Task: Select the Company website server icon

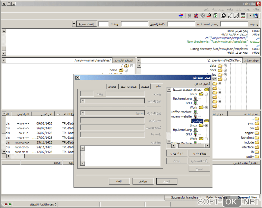Action: click(x=195, y=116)
